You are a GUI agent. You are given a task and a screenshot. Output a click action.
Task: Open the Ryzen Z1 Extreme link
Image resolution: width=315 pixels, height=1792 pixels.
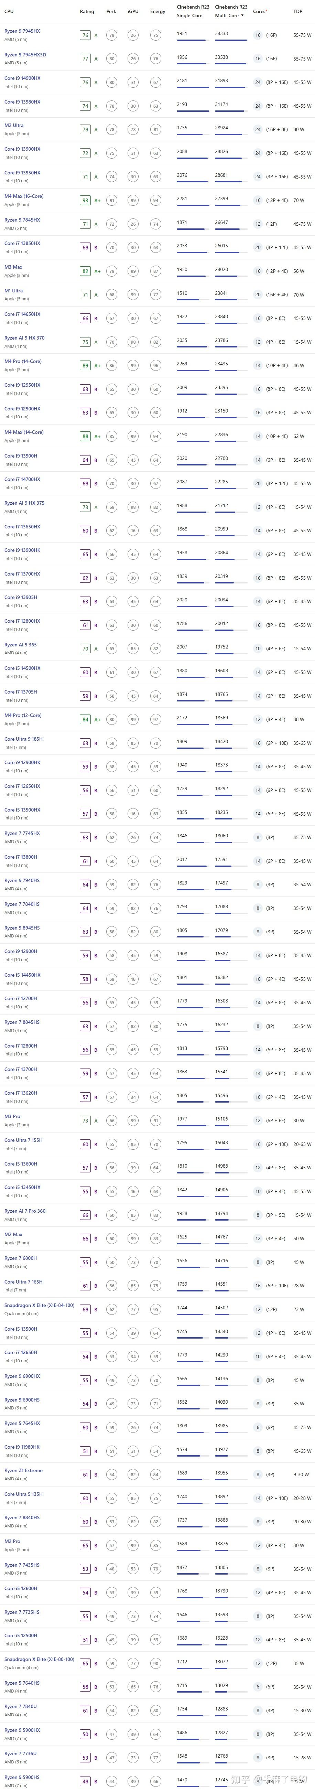click(x=23, y=1471)
